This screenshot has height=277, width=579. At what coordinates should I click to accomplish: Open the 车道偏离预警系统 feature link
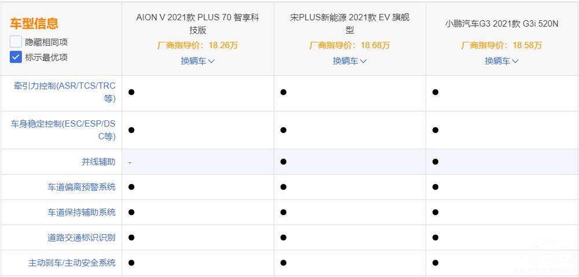coord(81,187)
